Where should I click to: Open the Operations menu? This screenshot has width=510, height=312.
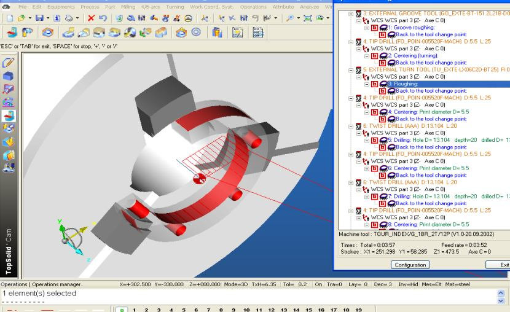click(253, 7)
